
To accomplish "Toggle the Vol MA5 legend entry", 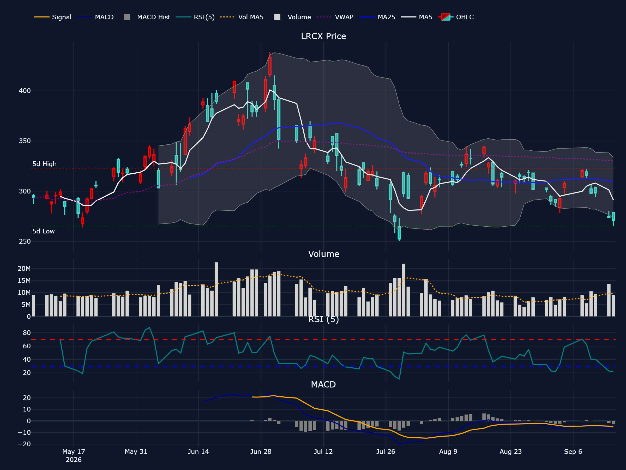I will (x=242, y=17).
